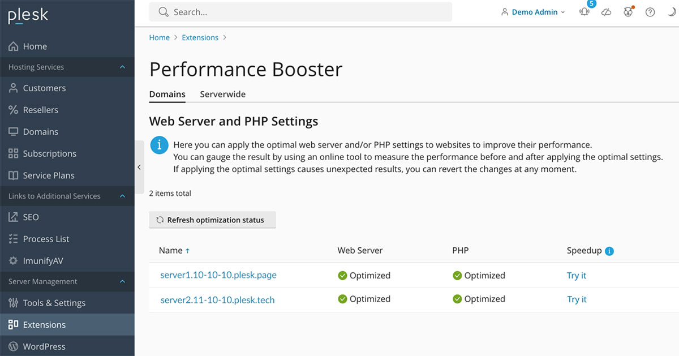Open the help question mark icon

[650, 12]
